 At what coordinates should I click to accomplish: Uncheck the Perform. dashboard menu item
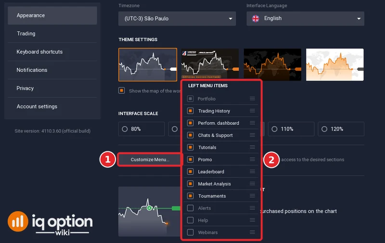pos(190,123)
